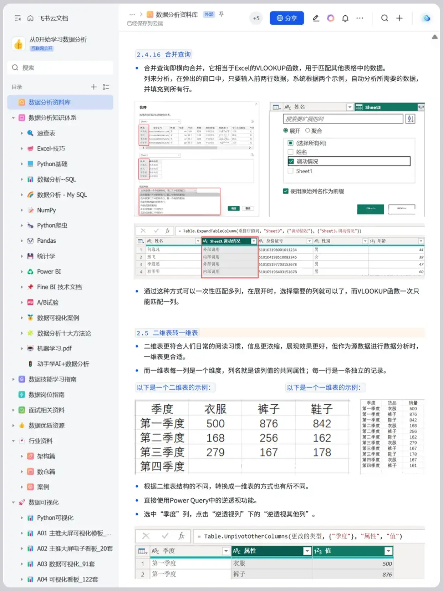Collapse the 数据可视化 node
The height and width of the screenshot is (591, 443).
point(13,502)
